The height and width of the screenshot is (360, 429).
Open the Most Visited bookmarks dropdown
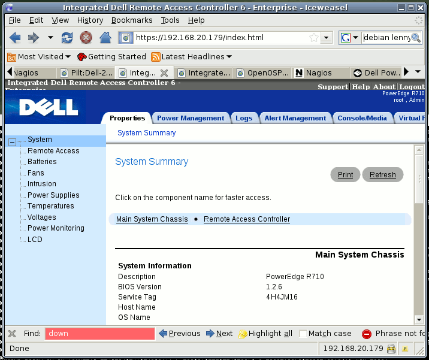[x=39, y=57]
